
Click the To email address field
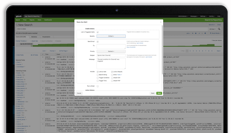click(111, 47)
